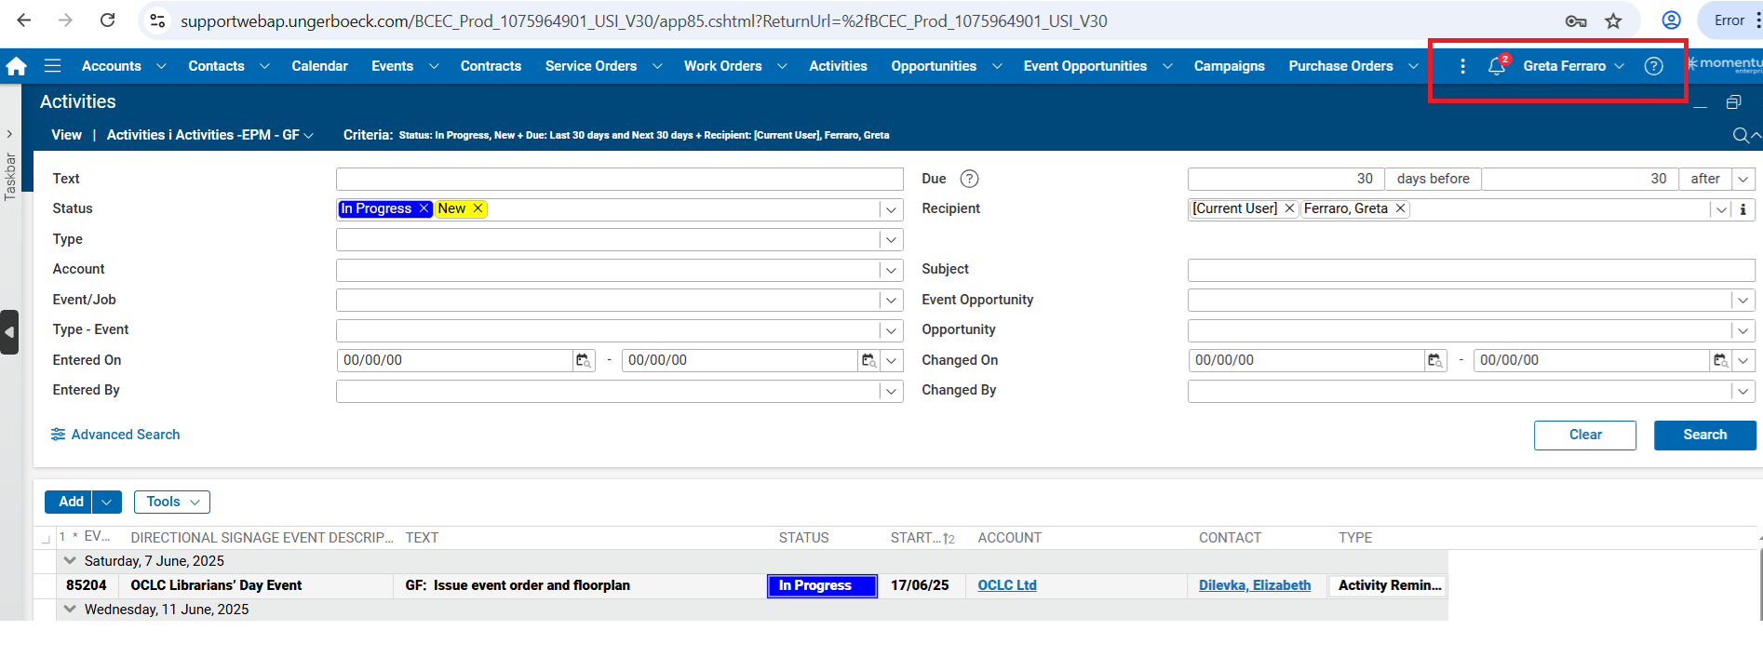Open the Recipient info icon
The width and height of the screenshot is (1763, 657).
[1743, 209]
